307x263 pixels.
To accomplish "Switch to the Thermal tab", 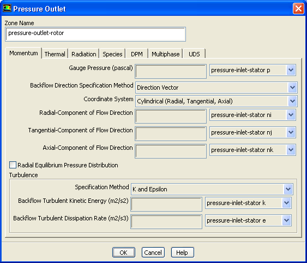I will (x=55, y=54).
